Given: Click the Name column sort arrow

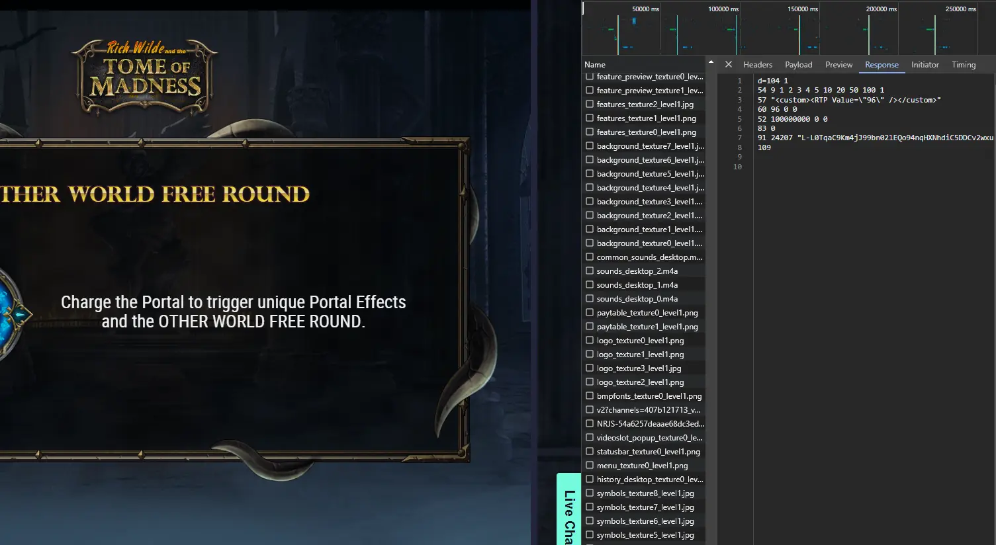Looking at the screenshot, I should click(x=711, y=62).
